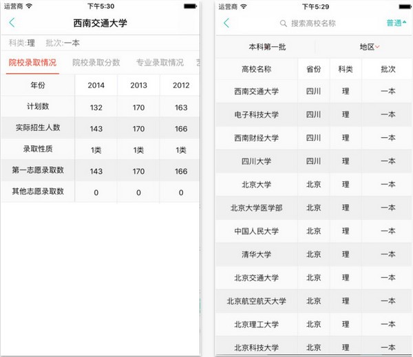Click 批次:一本 label under title
This screenshot has width=413, height=357.
(x=63, y=43)
